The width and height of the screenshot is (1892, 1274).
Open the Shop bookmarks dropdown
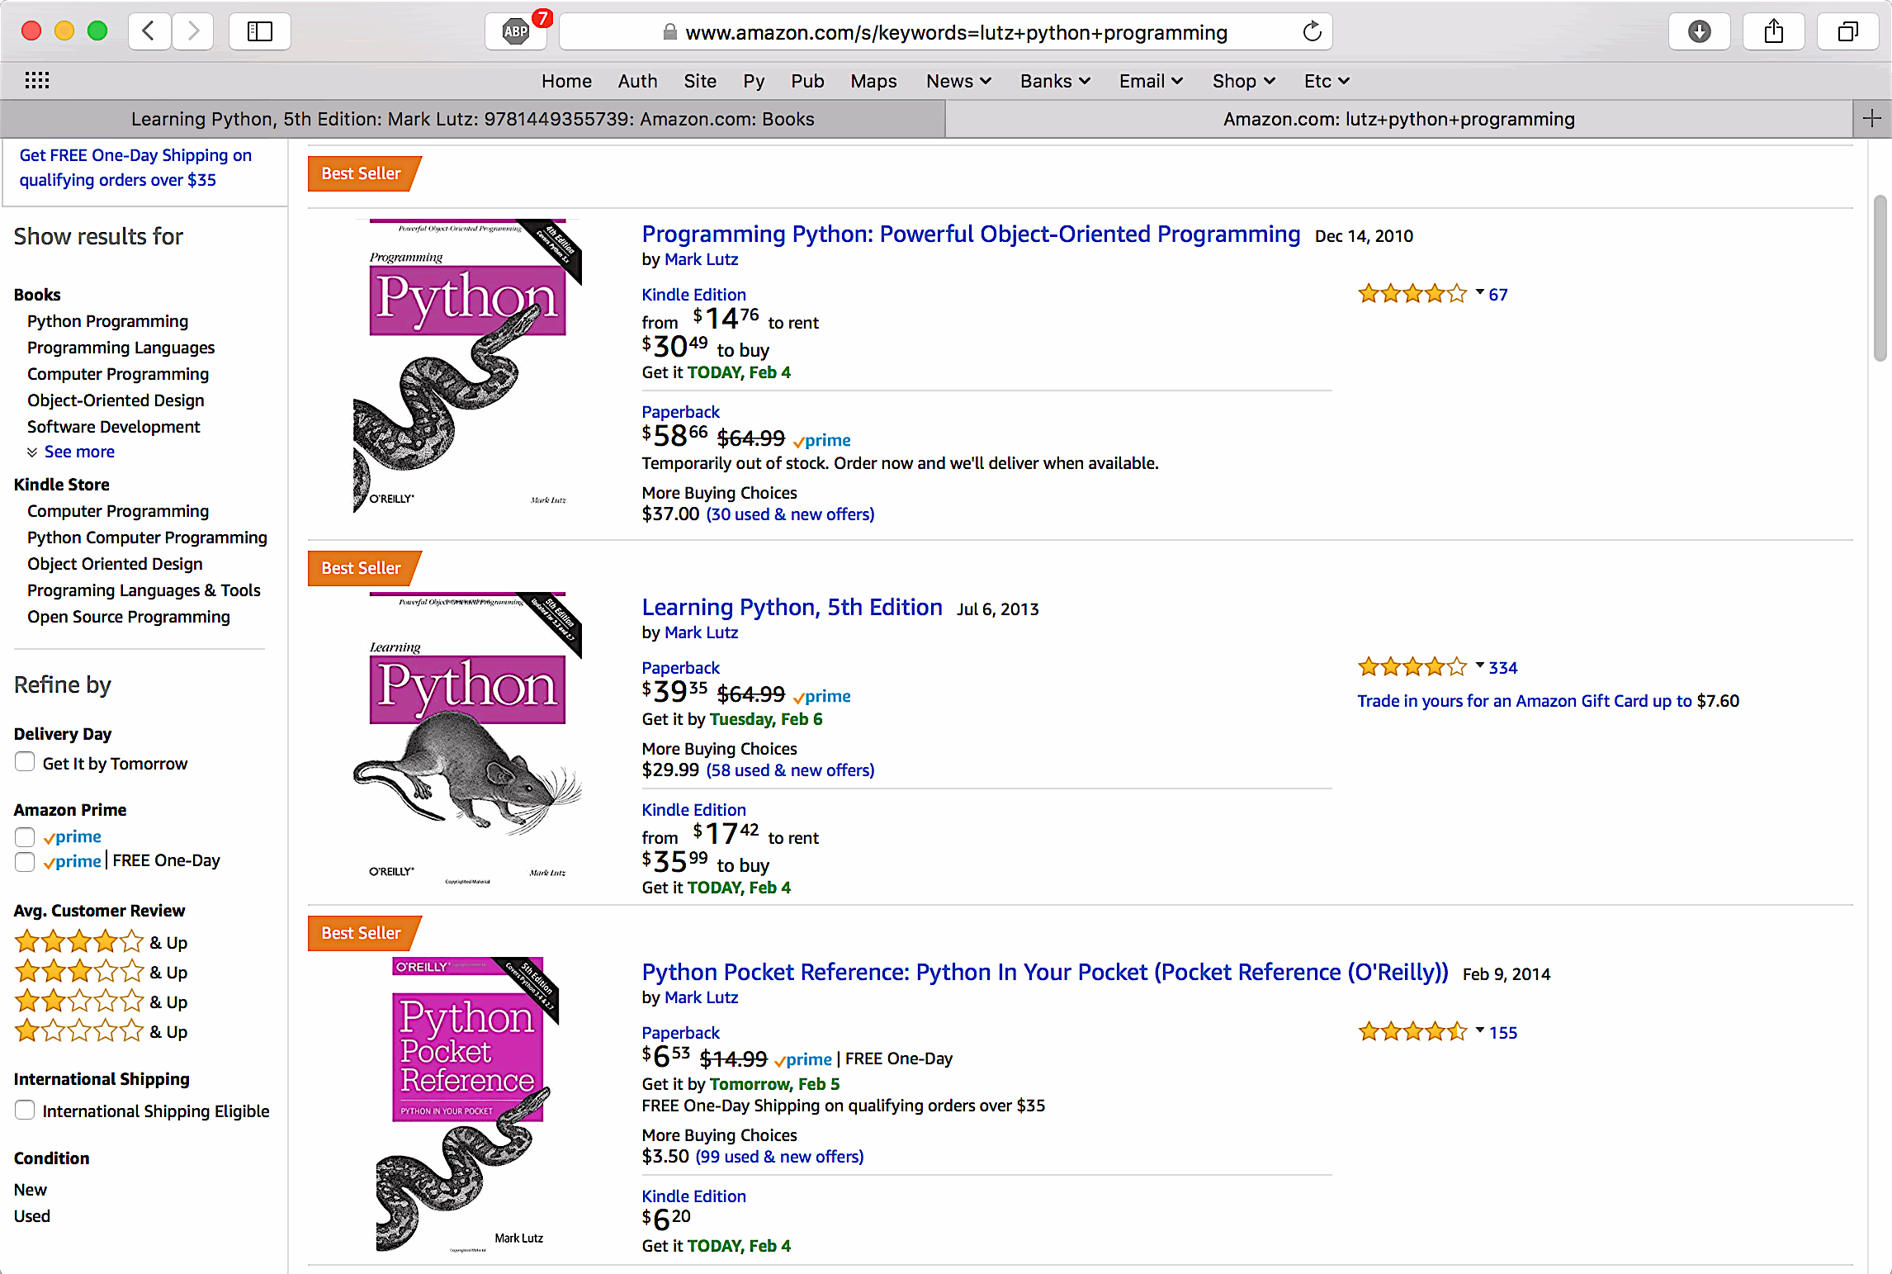click(x=1243, y=81)
